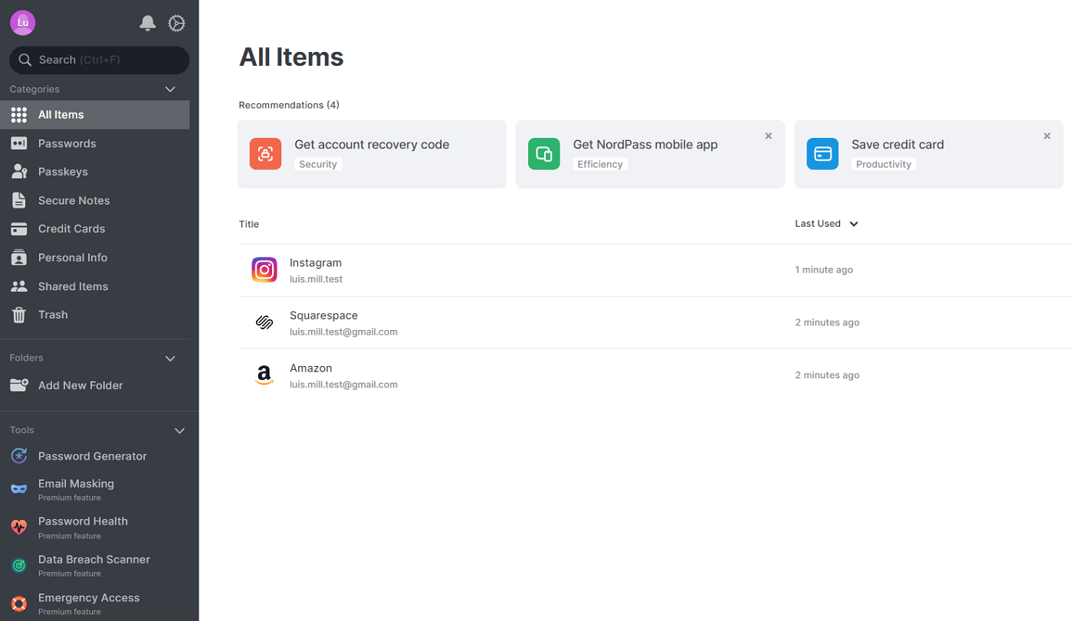Collapse the Folders section chevron
This screenshot has width=1073, height=621.
pyautogui.click(x=171, y=358)
